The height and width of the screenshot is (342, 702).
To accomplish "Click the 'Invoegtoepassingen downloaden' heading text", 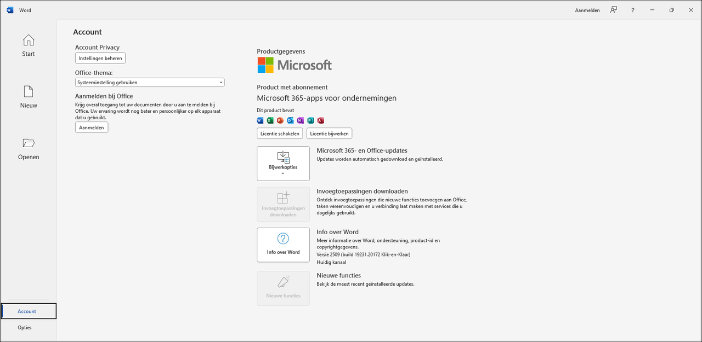I will click(x=362, y=192).
